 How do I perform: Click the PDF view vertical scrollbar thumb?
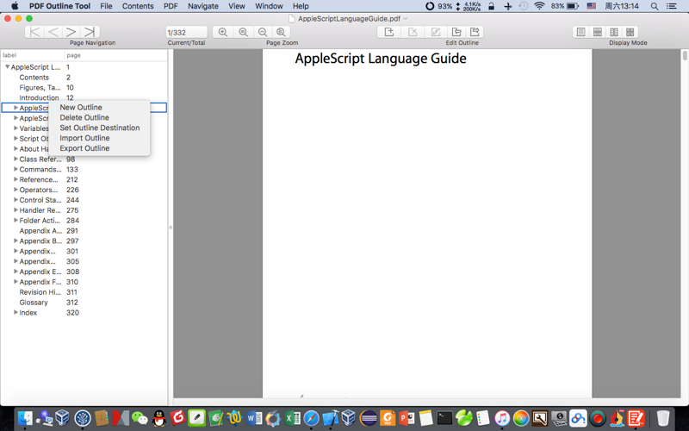pos(685,56)
